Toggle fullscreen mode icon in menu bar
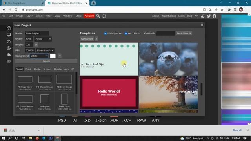Viewport: 251px width, 141px height. pos(104,16)
